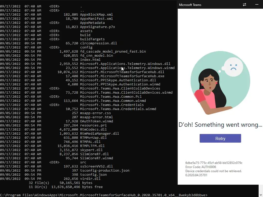Click ssScreenVVS2.dll file name
This screenshot has width=263, height=197.
pyautogui.click(x=97, y=166)
